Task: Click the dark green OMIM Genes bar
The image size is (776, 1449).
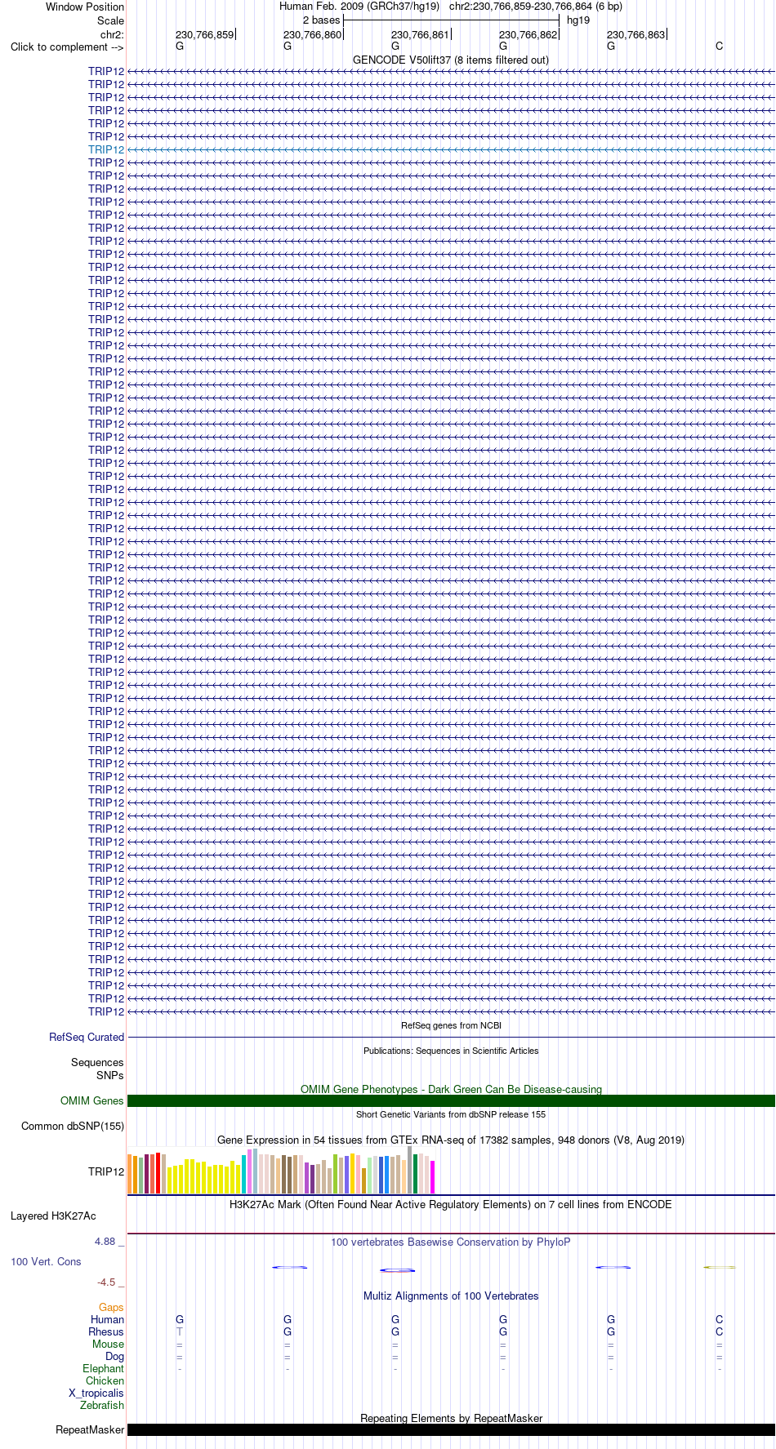Action: pos(451,1101)
